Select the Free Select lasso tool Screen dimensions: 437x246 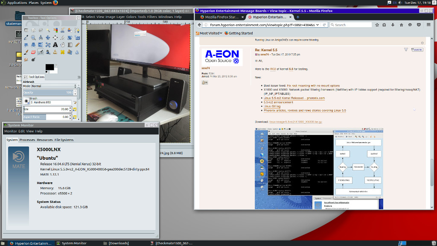(x=41, y=30)
